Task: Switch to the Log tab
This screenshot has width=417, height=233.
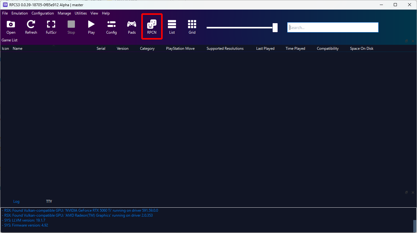Action: pyautogui.click(x=16, y=201)
